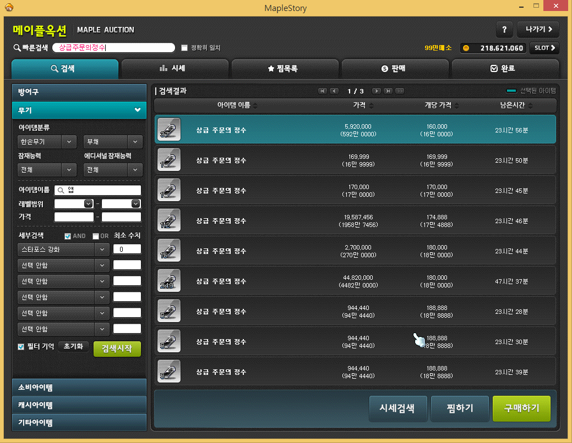Enable the 정확히 일치 exact match checkbox
Image resolution: width=572 pixels, height=443 pixels.
(x=184, y=48)
